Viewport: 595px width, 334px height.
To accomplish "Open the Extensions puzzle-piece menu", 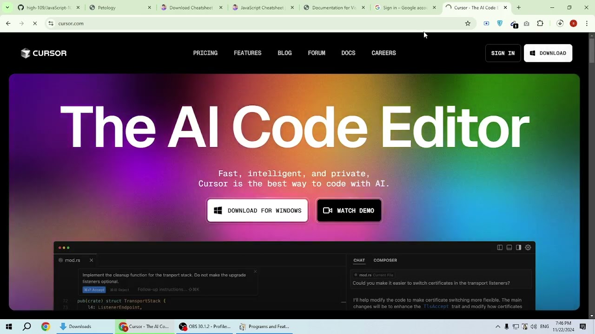I will 540,23.
